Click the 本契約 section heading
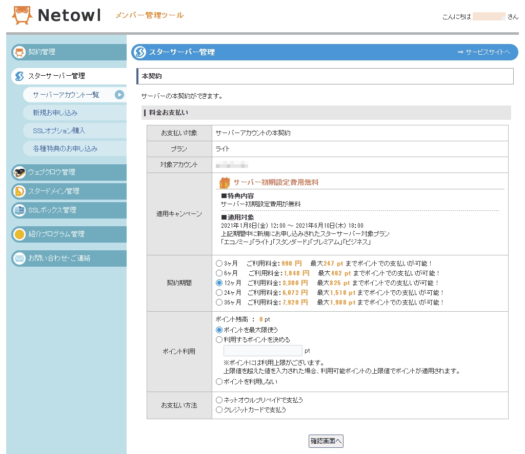This screenshot has height=454, width=525. pyautogui.click(x=152, y=76)
